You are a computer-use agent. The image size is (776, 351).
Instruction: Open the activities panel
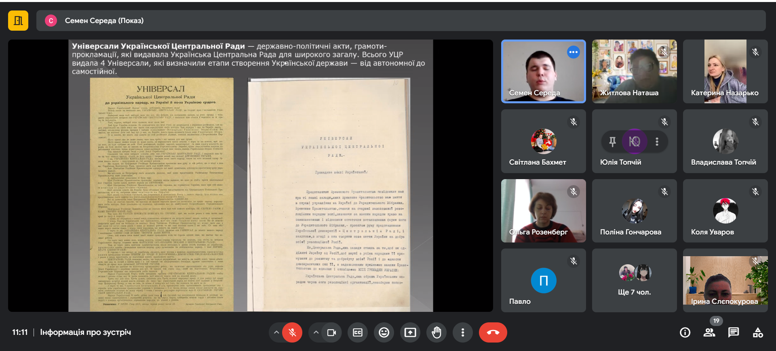758,332
